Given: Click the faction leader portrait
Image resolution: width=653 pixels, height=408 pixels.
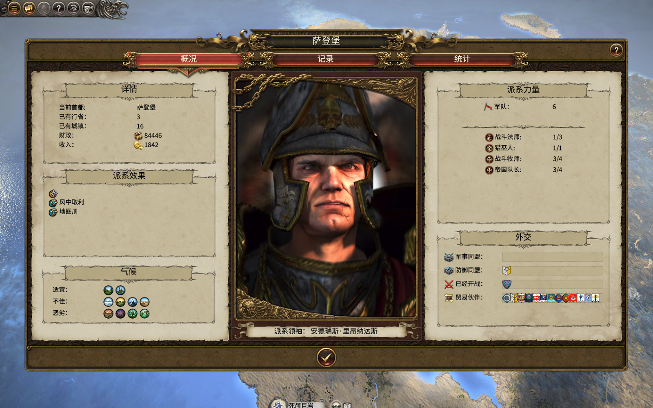Looking at the screenshot, I should [326, 197].
